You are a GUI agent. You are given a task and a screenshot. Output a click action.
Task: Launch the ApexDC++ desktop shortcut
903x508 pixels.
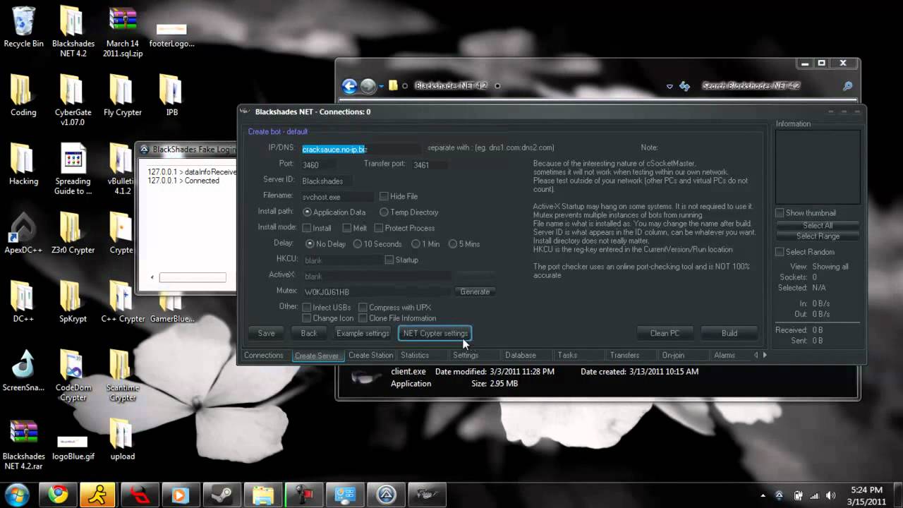pos(23,233)
